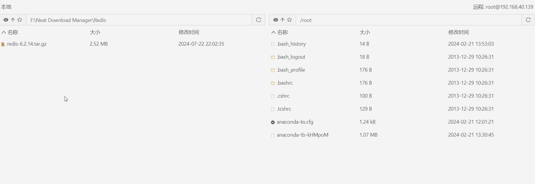Viewport: 535px width, 184px height.
Task: Toggle hidden files in local panel
Action: click(6, 20)
